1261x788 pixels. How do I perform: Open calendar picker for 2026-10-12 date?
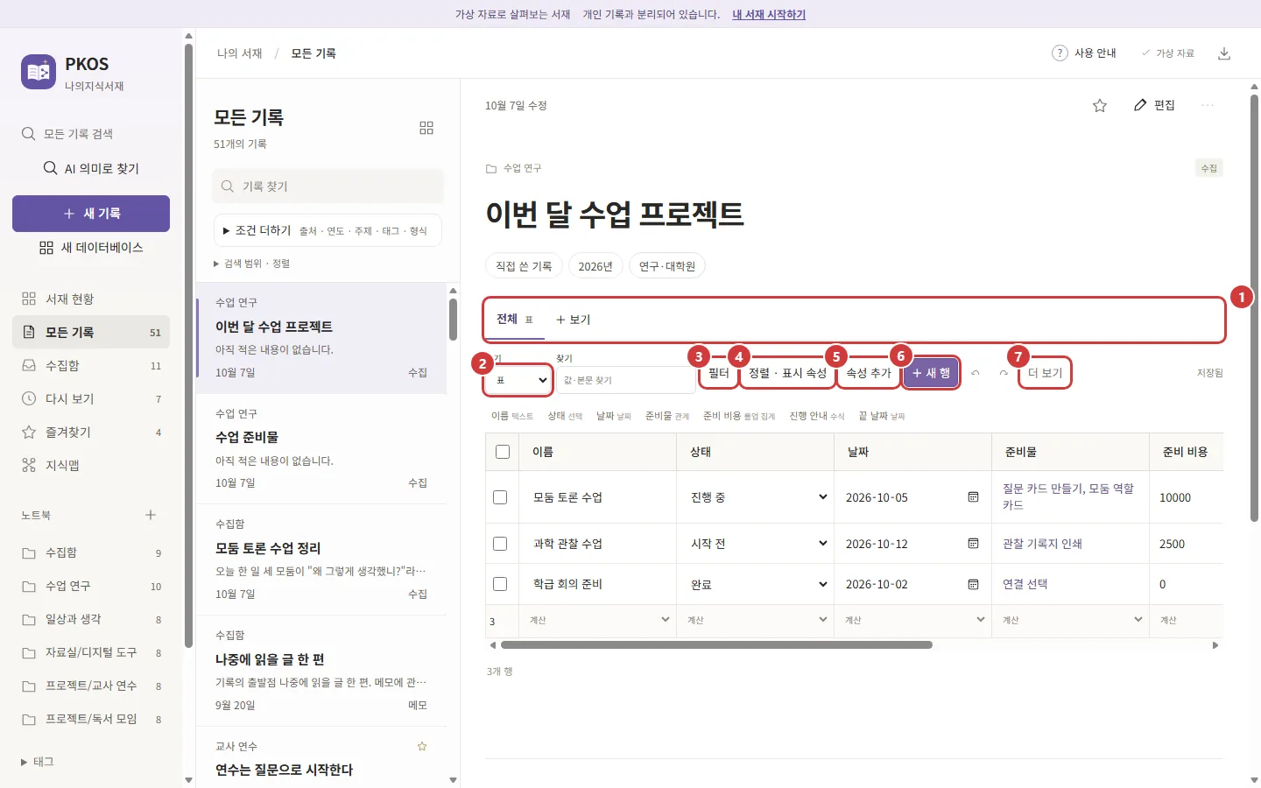[973, 544]
